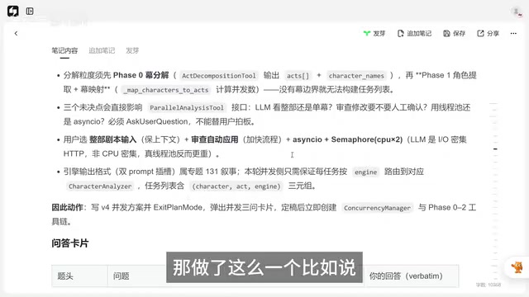Switch to the 追加笔记 tab
The height and width of the screenshot is (297, 529).
102,50
